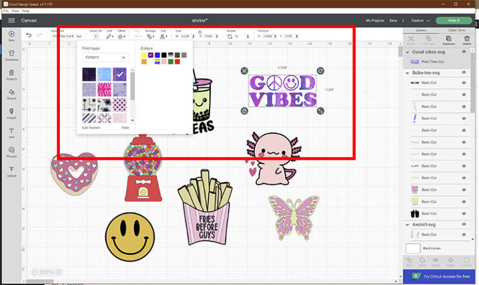
Task: Toggle the size lock proportions icon
Action: pyautogui.click(x=200, y=32)
